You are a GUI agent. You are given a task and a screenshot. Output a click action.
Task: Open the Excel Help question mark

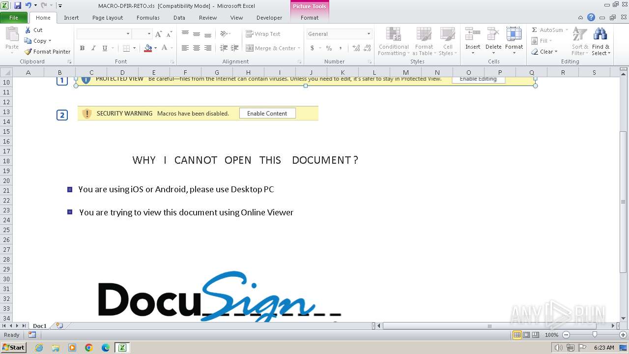(x=591, y=17)
